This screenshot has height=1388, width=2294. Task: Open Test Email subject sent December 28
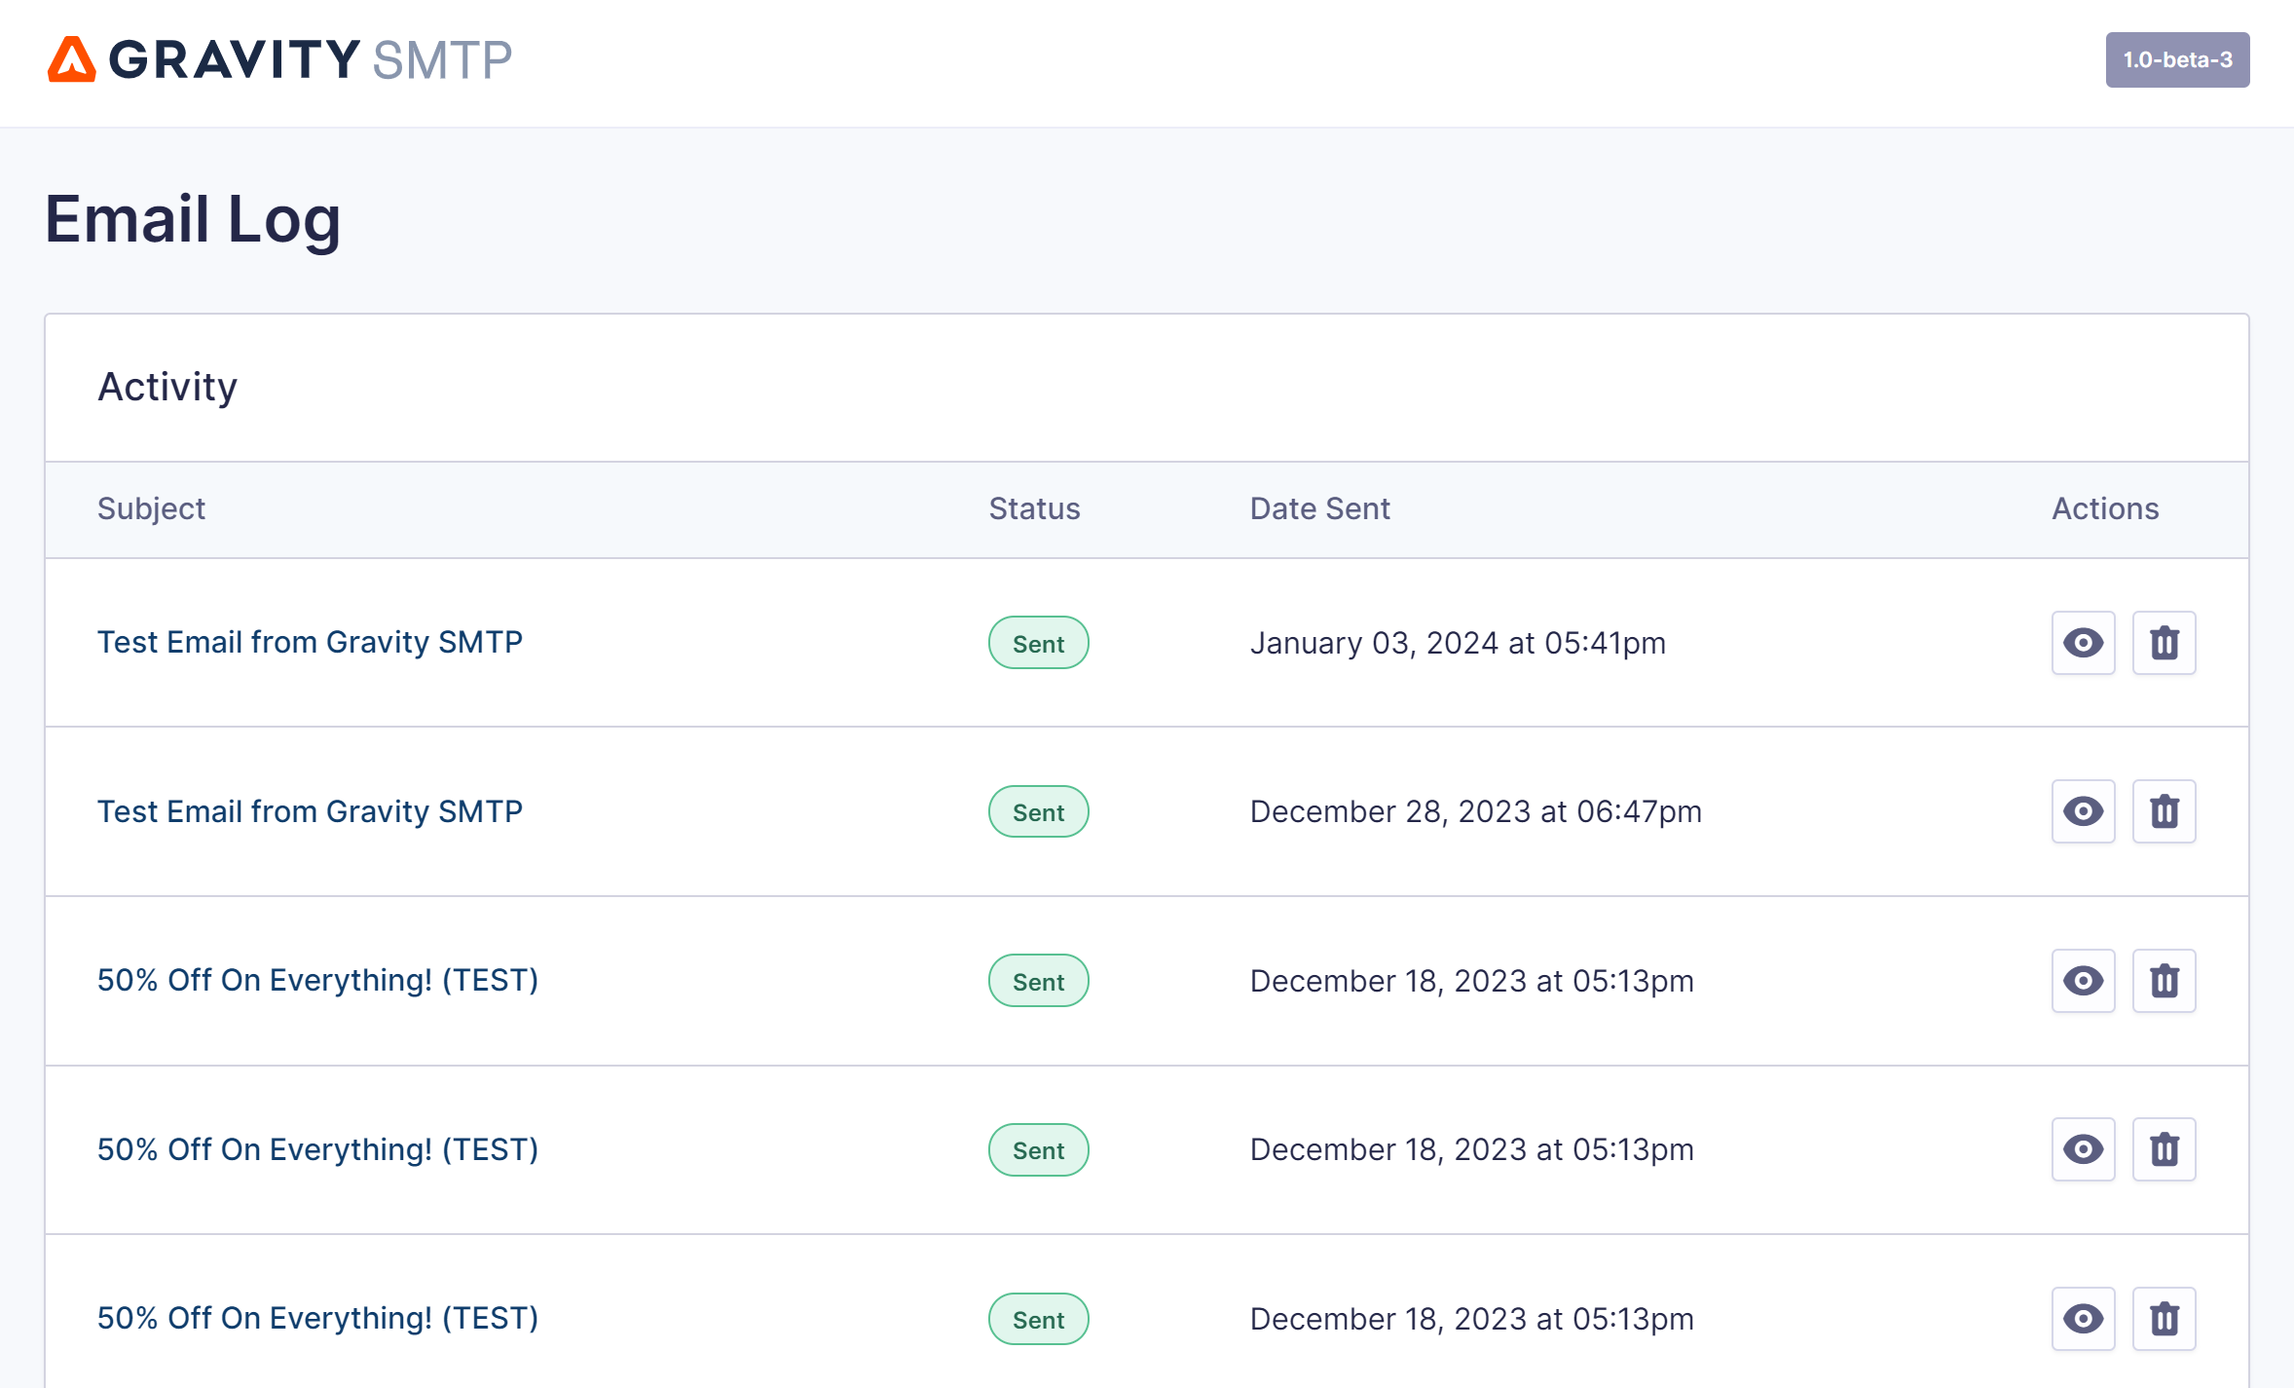[x=310, y=811]
